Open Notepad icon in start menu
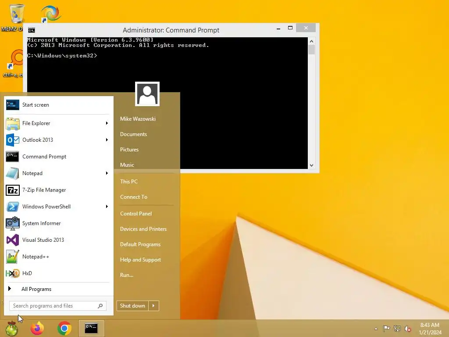 pyautogui.click(x=13, y=173)
